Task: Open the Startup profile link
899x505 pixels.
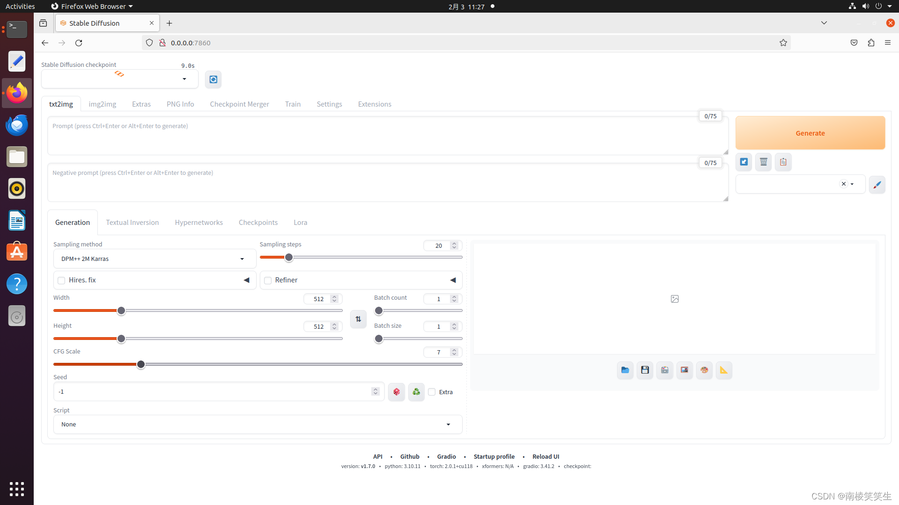Action: pos(494,456)
